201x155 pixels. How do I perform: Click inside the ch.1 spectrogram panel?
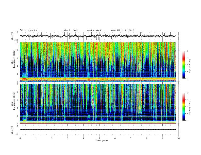tap(98, 62)
